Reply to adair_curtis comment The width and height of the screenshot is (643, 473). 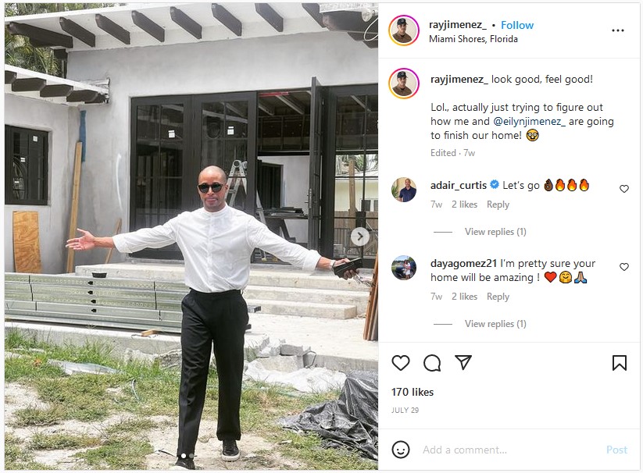coord(498,204)
